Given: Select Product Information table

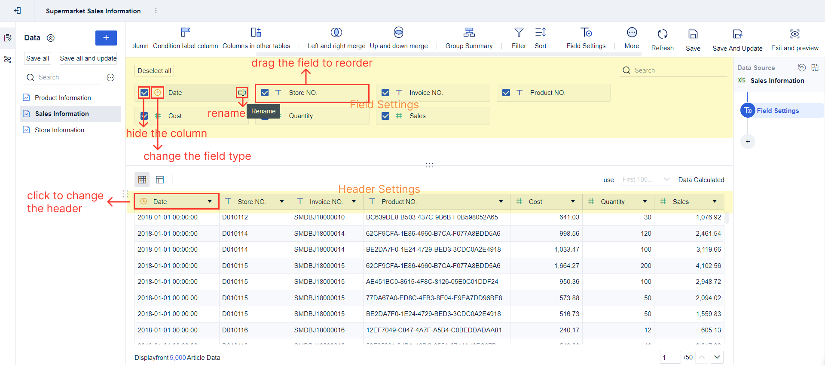Looking at the screenshot, I should click(63, 98).
